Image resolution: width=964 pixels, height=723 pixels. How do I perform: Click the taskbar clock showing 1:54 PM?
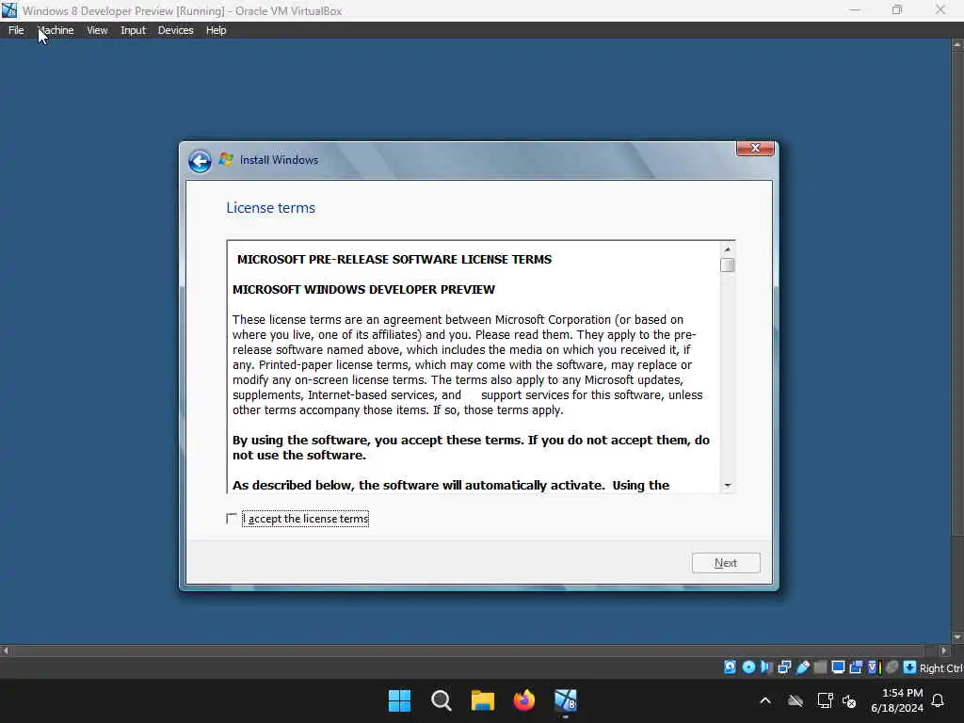[x=897, y=700]
